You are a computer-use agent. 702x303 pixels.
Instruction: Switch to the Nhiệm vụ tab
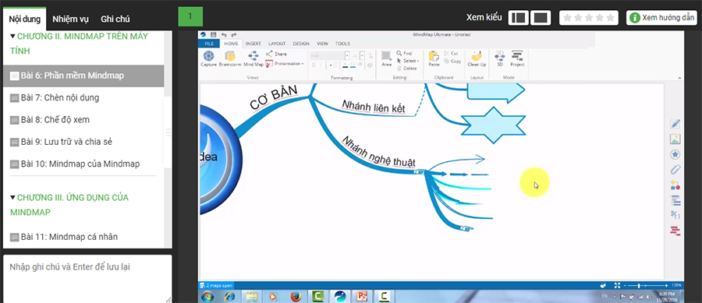tap(70, 19)
